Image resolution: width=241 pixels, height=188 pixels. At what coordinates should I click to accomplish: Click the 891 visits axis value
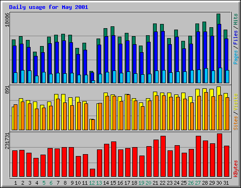tap(7, 90)
